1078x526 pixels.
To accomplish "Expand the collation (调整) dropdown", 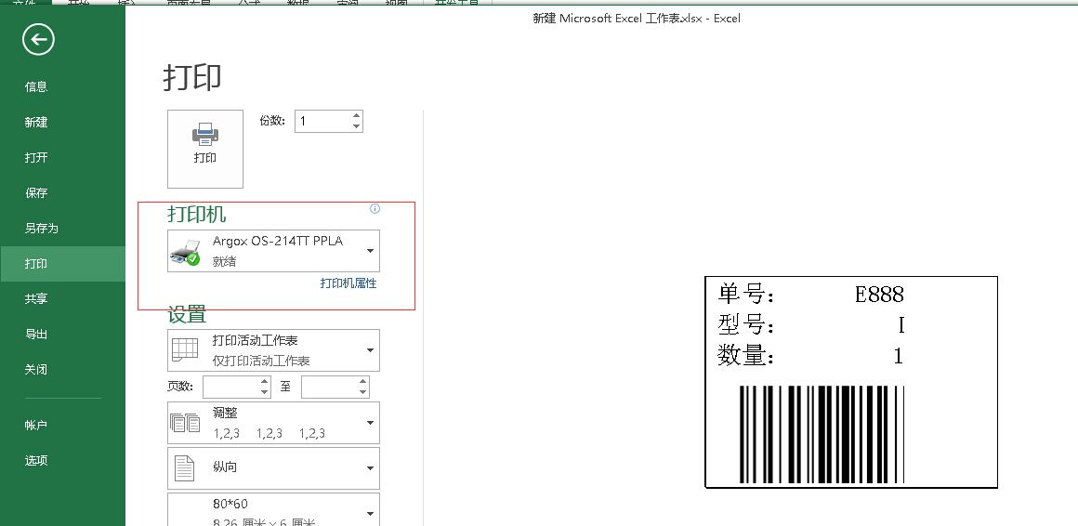I will (x=273, y=423).
